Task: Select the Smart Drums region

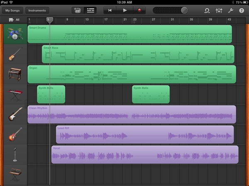Action: [129, 34]
